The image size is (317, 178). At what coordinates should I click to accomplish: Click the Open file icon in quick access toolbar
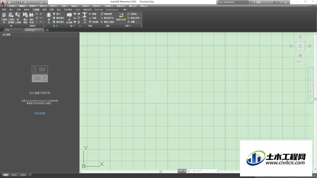tap(13, 2)
